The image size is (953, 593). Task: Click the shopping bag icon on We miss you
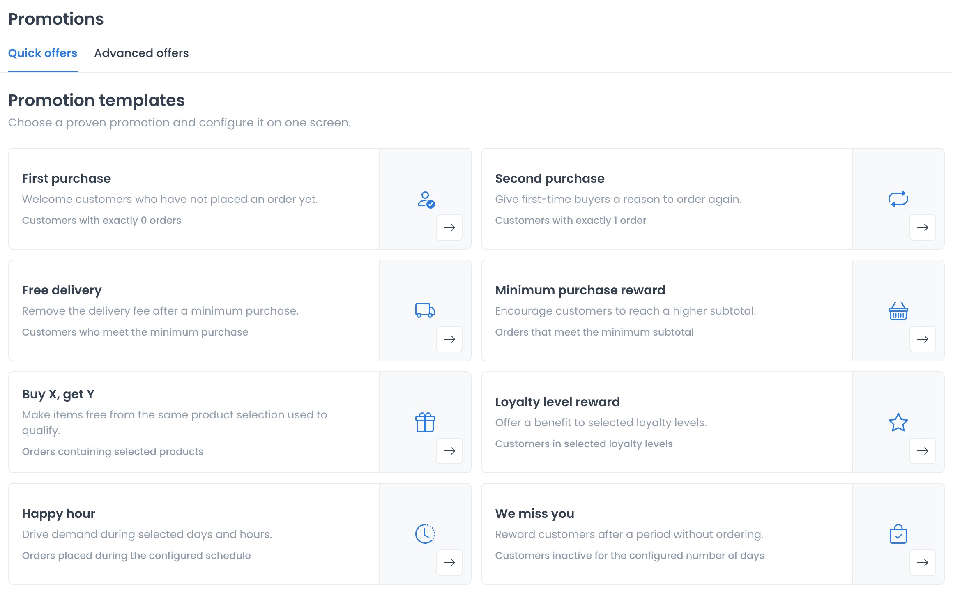point(898,534)
